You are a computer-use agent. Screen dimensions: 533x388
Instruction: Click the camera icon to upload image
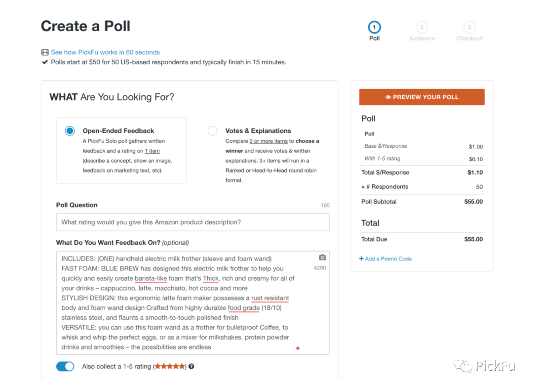322,258
